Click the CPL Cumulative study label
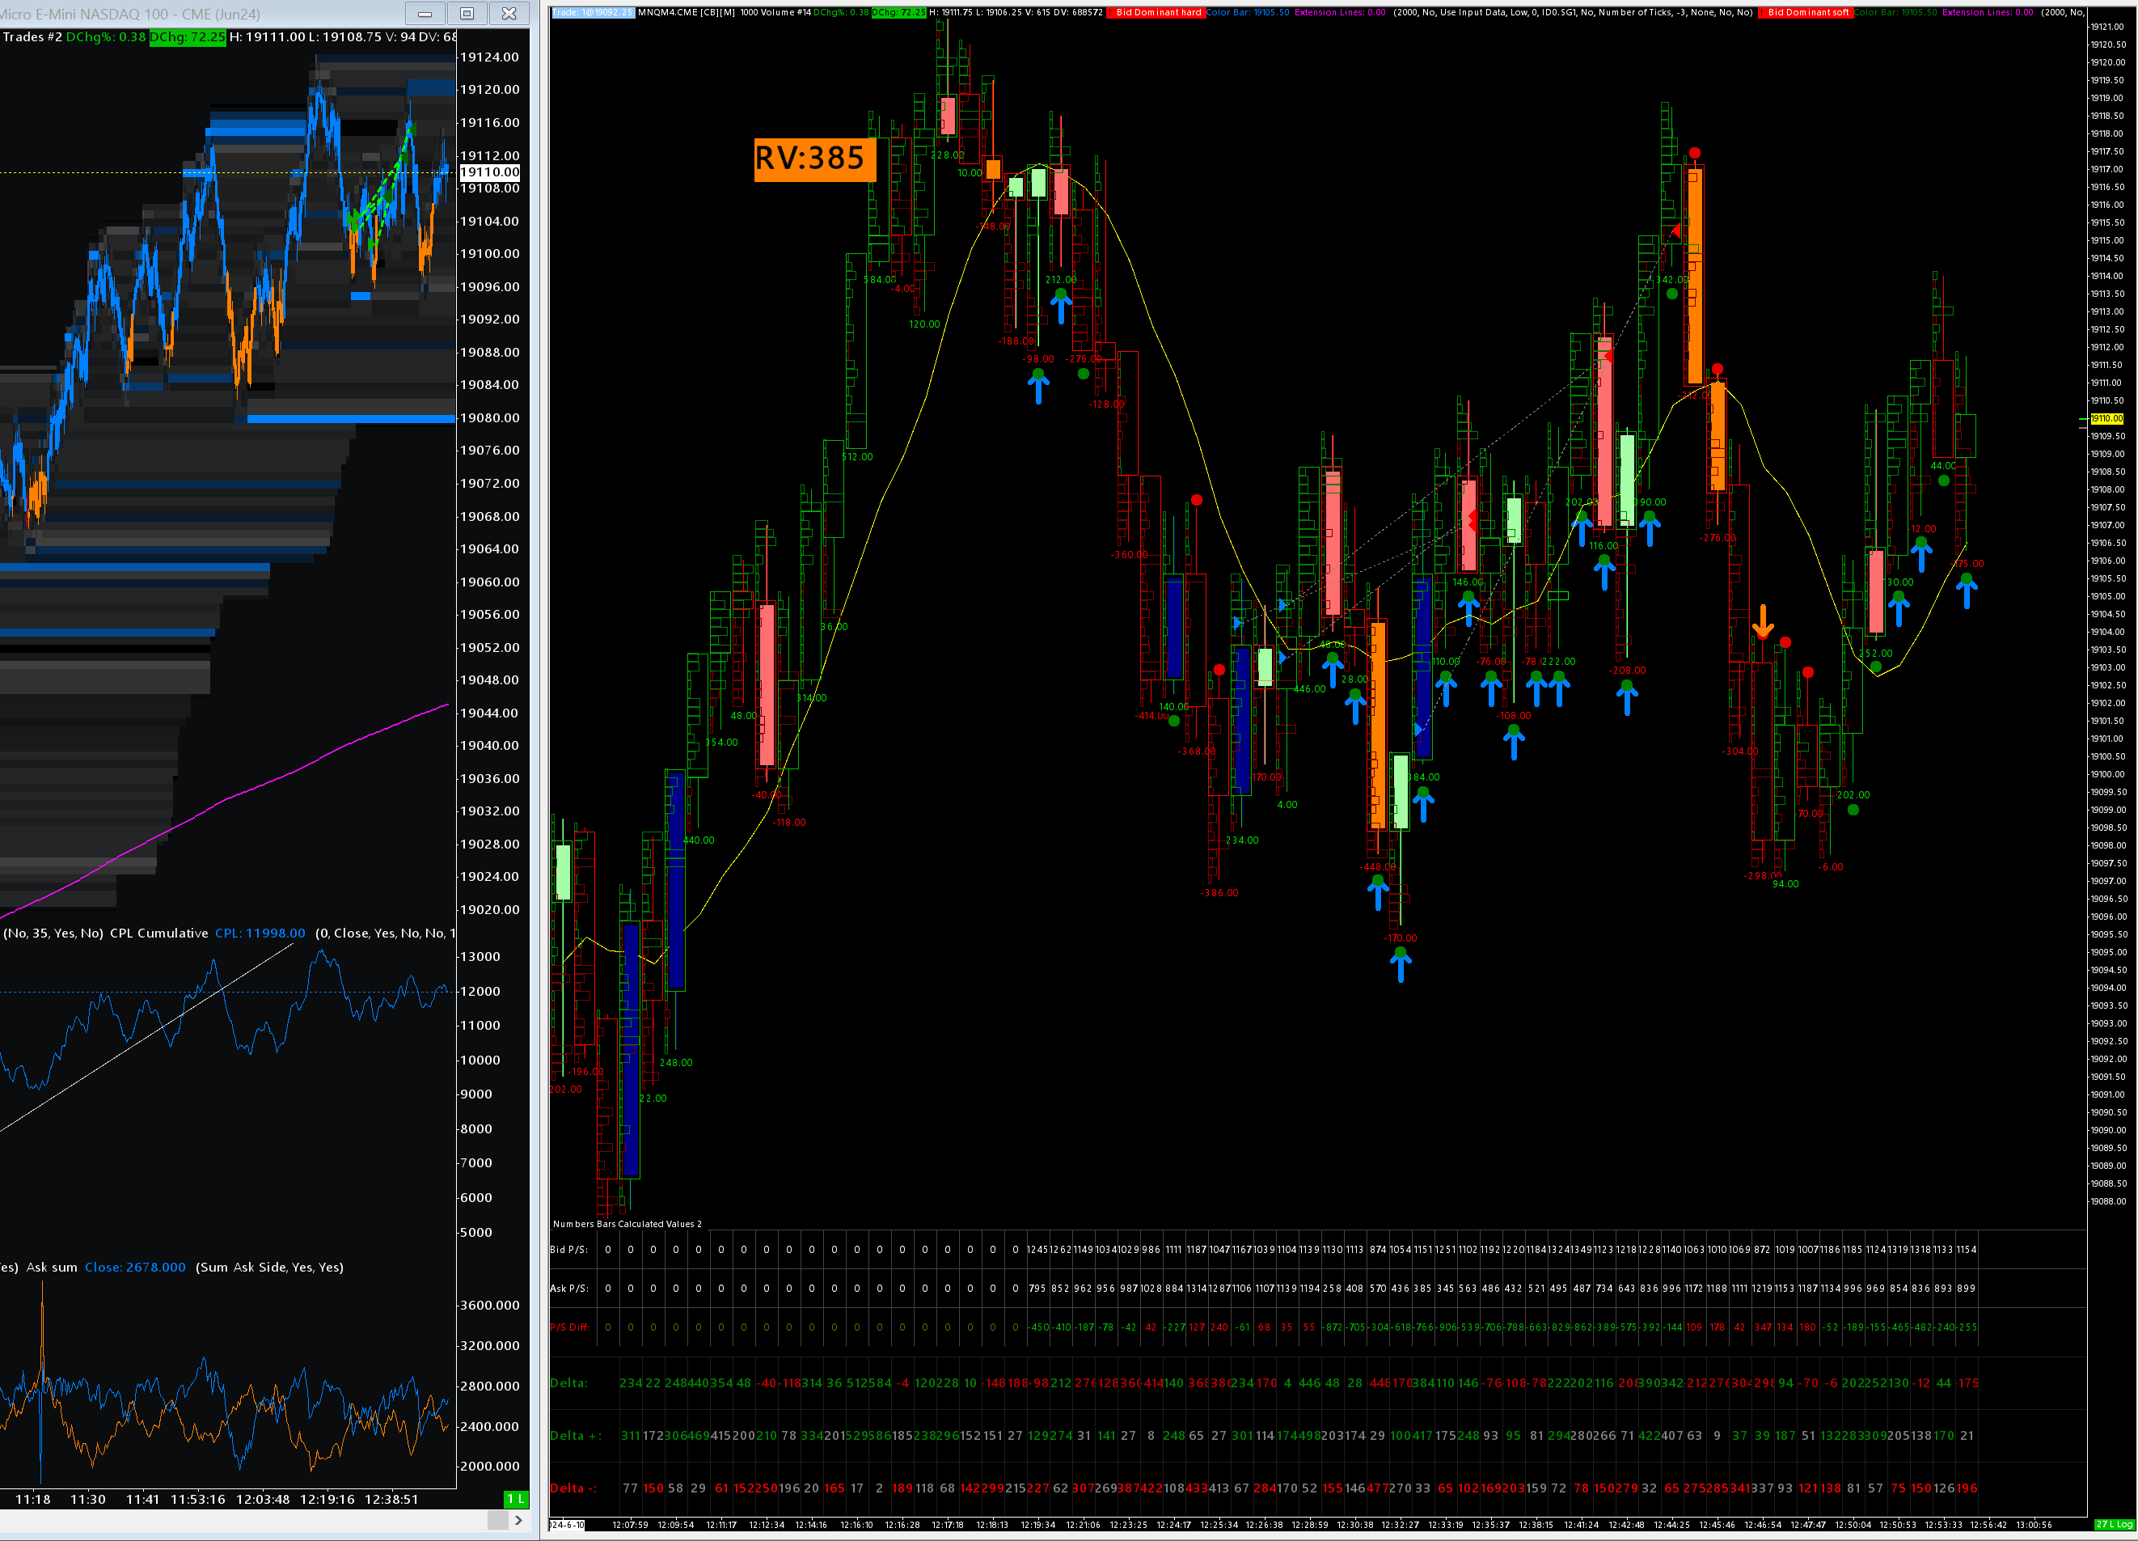The width and height of the screenshot is (2138, 1541). click(158, 933)
